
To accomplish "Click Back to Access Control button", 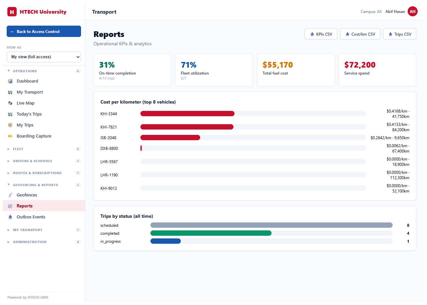I will click(x=44, y=31).
